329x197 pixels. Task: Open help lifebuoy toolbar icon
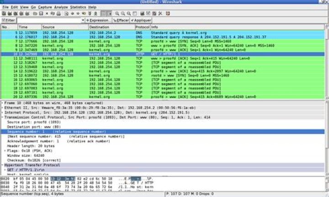168,13
